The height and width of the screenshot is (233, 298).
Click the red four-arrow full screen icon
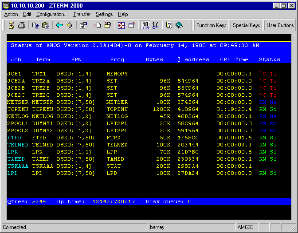click(121, 25)
